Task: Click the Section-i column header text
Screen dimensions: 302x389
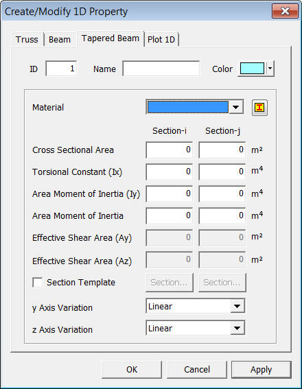Action: coord(170,131)
